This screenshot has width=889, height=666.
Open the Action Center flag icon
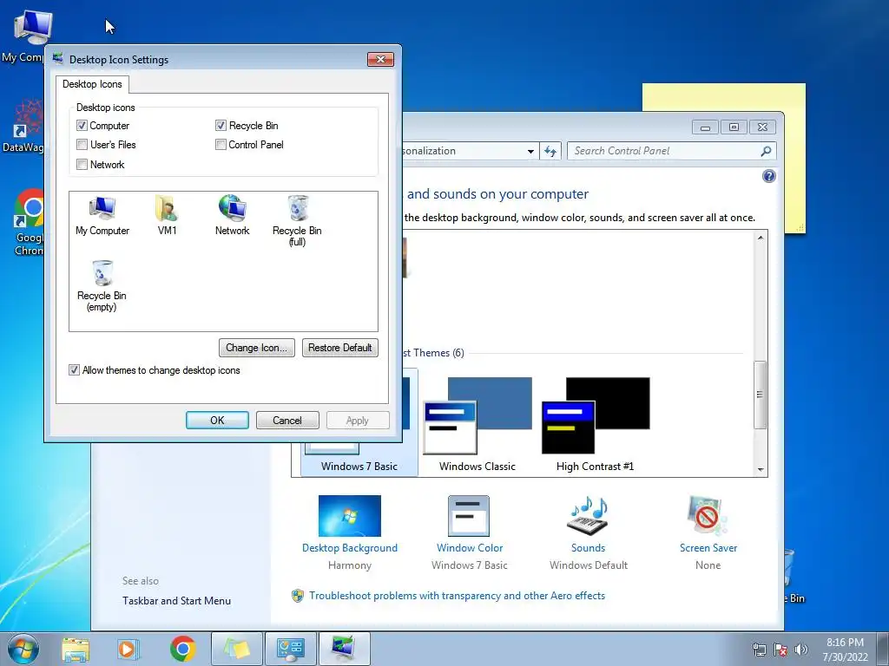780,650
